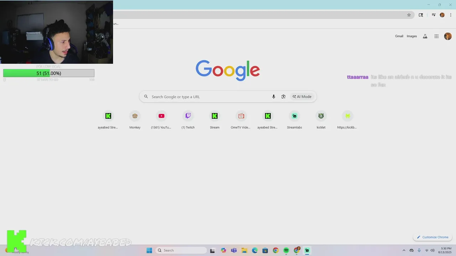456x256 pixels.
Task: Click the magnifier icon in the search box
Action: click(x=146, y=97)
